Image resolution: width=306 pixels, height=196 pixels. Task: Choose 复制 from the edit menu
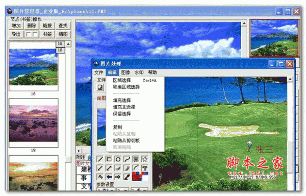135,127
